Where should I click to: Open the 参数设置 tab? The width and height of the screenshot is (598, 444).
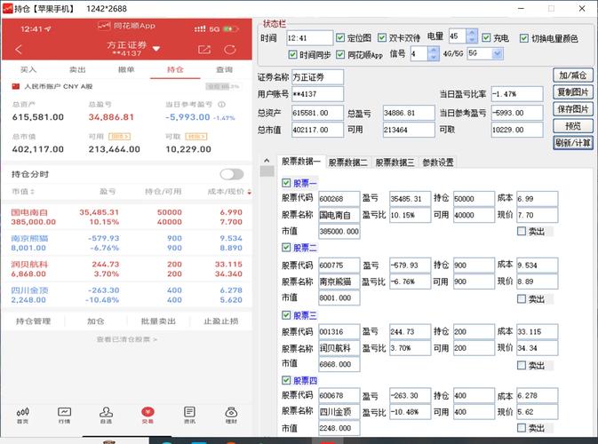[x=438, y=163]
